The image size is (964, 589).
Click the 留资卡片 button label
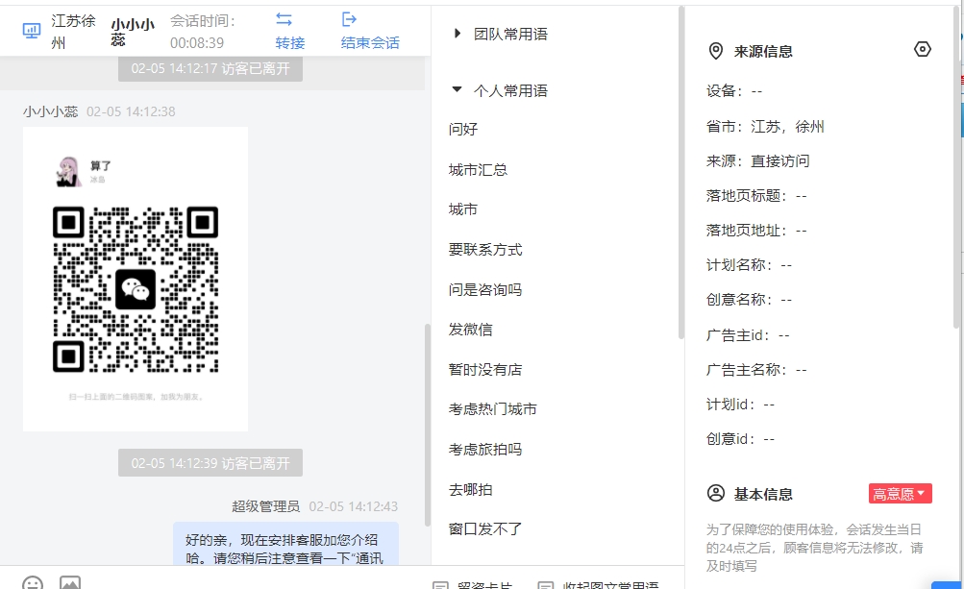pos(484,585)
